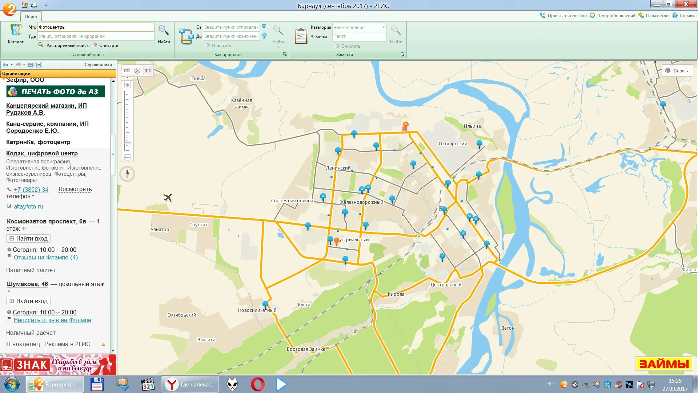Click Найти вход for Шумакова, 46
The image size is (698, 393).
coord(28,301)
